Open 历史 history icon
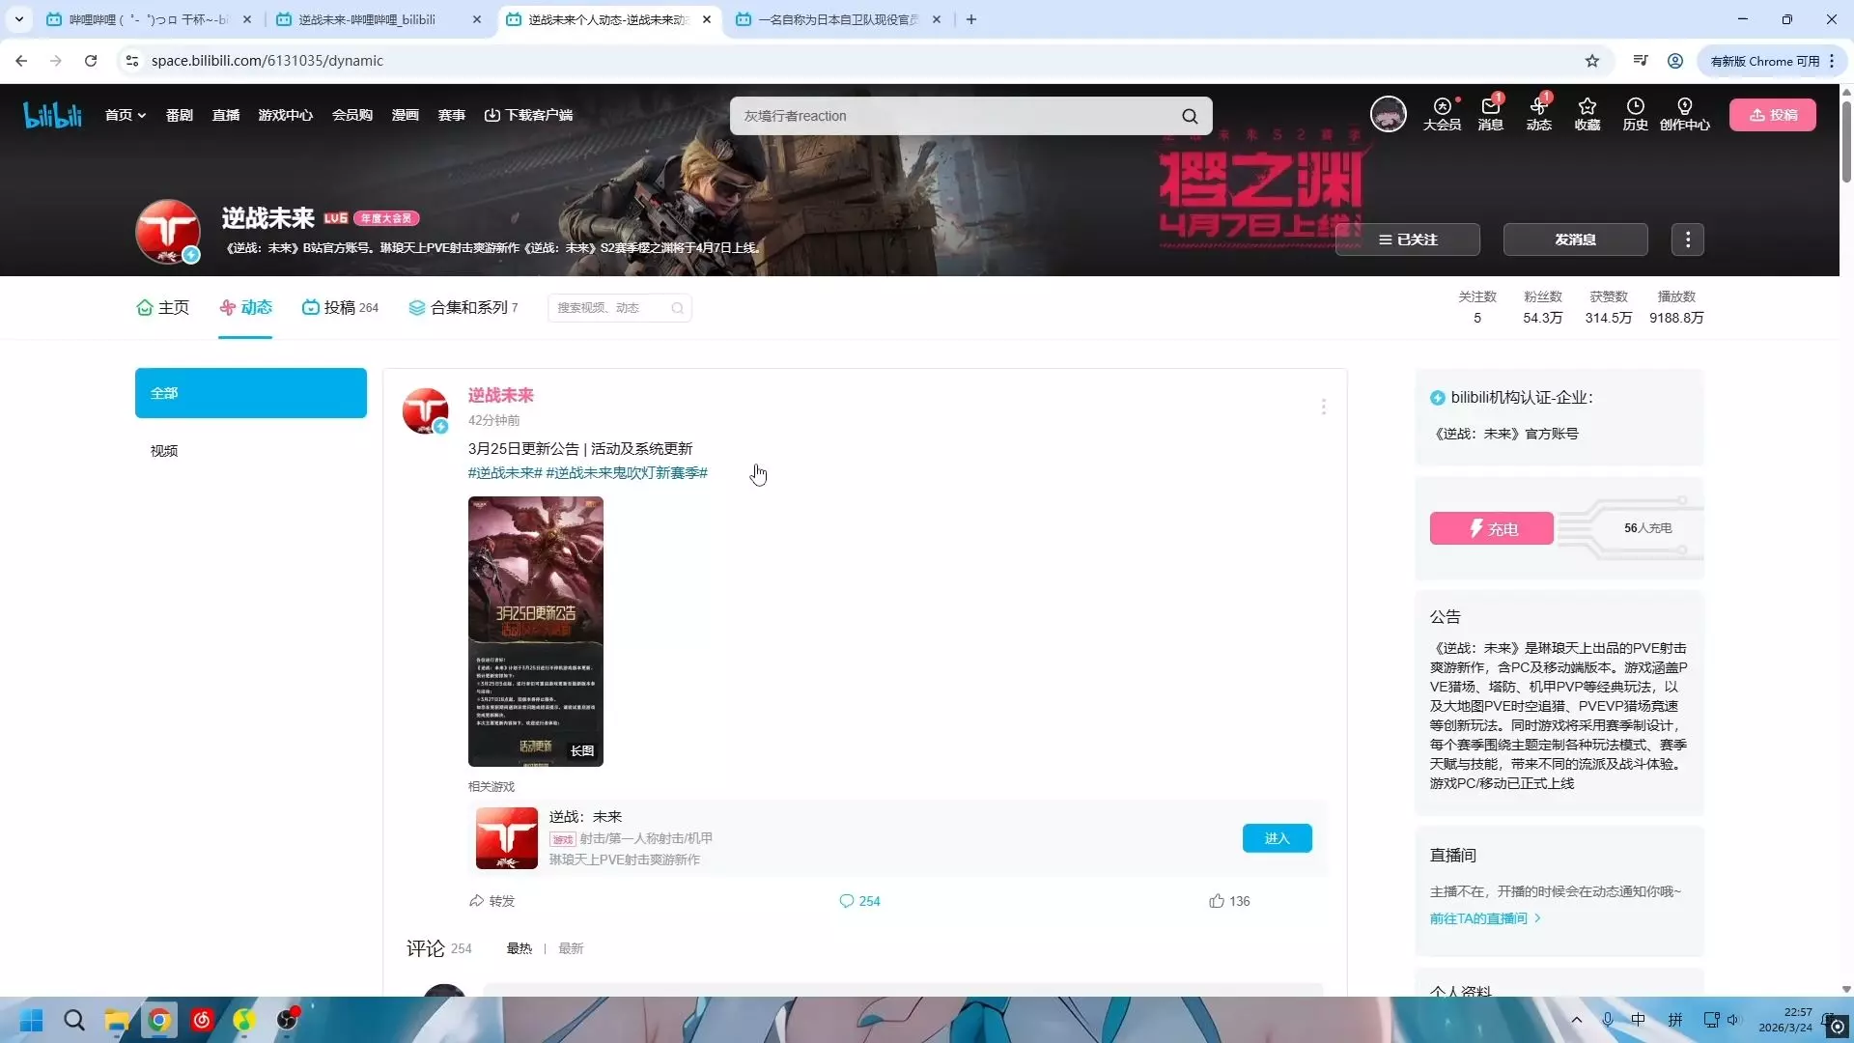This screenshot has height=1043, width=1854. tap(1636, 114)
